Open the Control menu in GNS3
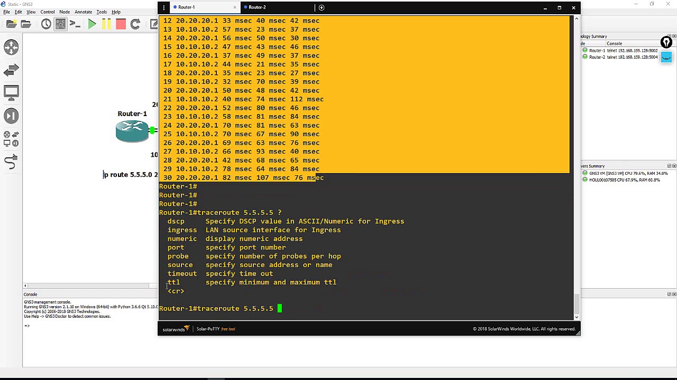Viewport: 677px width, 380px height. pos(48,12)
